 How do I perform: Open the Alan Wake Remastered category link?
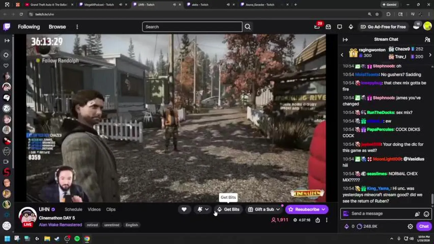click(60, 225)
